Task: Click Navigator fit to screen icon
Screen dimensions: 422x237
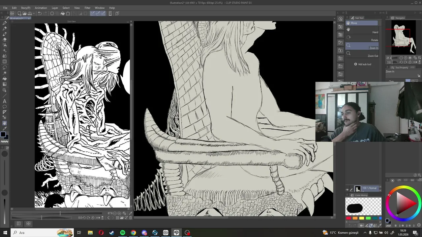Action: [419, 58]
